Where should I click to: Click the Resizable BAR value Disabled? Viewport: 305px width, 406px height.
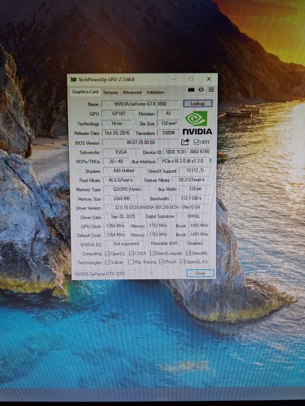tap(195, 243)
